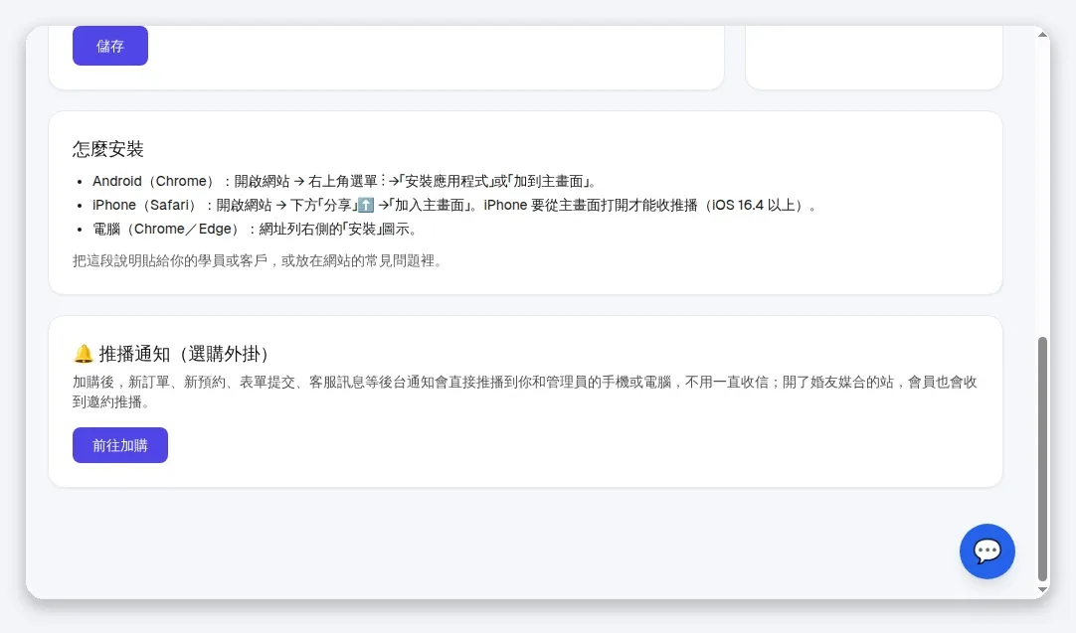1076x633 pixels.
Task: Click the 推播通知（選購外掛）heading
Action: click(183, 354)
